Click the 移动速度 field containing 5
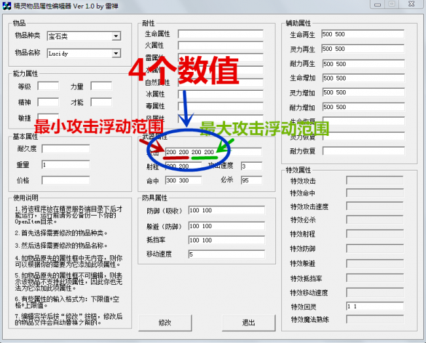Viewport: 426px width, 343px height. 226,254
